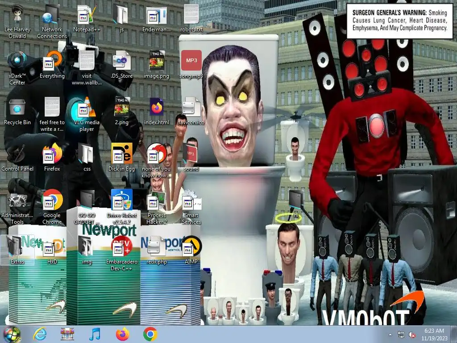
Task: Launch the Firefox desktop shortcut
Action: click(x=52, y=158)
